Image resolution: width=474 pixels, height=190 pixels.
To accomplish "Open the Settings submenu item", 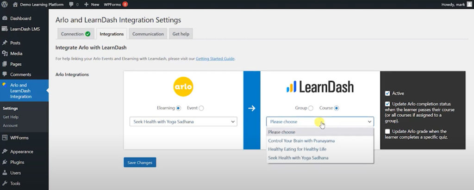I will tap(10, 108).
